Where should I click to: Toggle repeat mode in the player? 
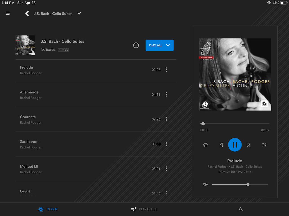[x=205, y=145]
